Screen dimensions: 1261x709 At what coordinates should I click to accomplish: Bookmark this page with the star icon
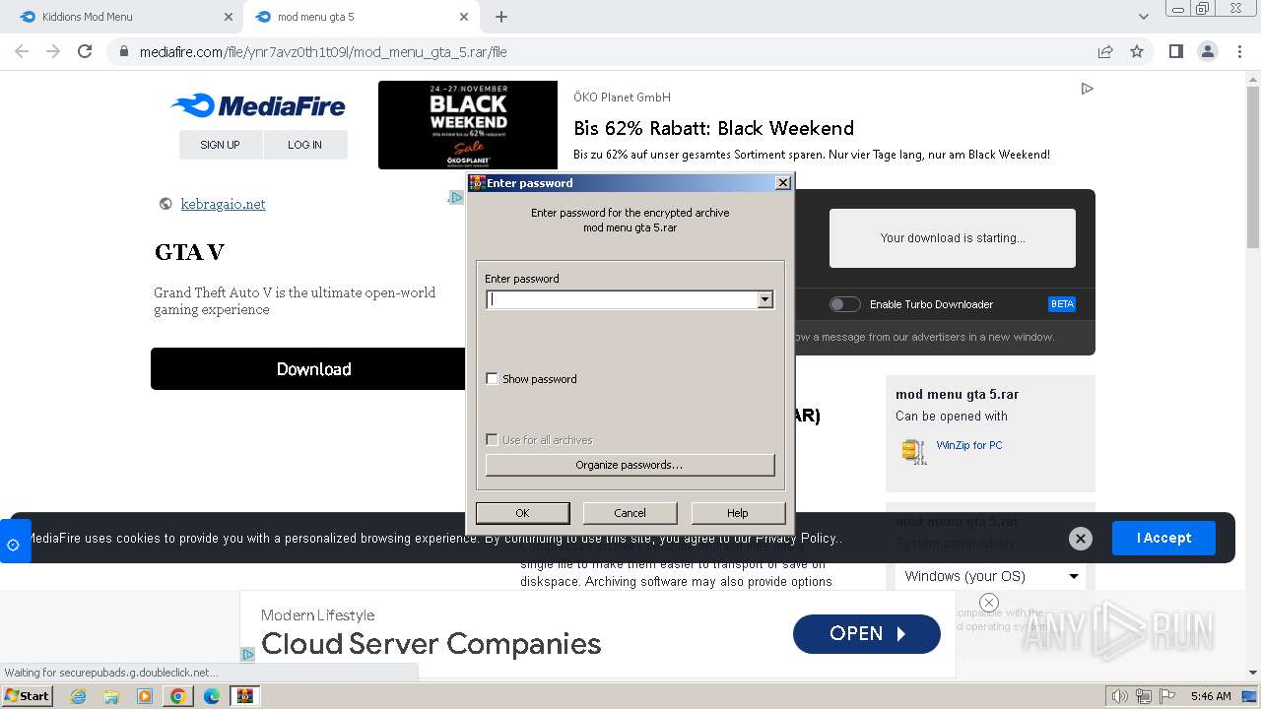[x=1137, y=51]
